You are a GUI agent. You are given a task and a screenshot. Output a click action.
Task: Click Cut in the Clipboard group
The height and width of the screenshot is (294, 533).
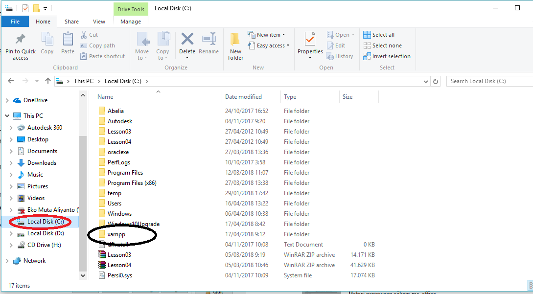90,34
